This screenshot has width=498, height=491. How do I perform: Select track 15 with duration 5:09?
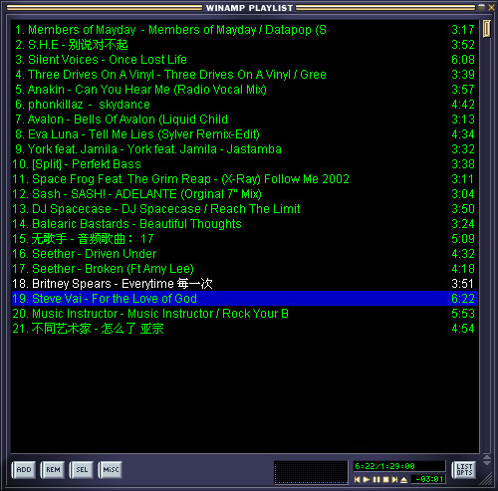(245, 239)
